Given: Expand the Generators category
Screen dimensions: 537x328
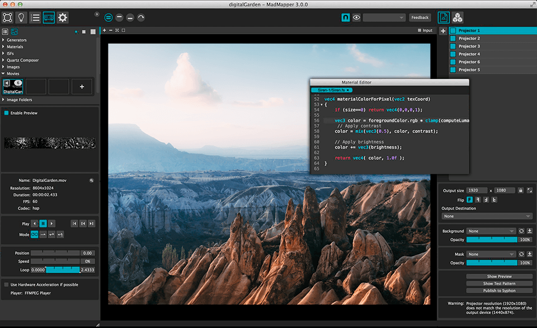Looking at the screenshot, I should (3, 40).
